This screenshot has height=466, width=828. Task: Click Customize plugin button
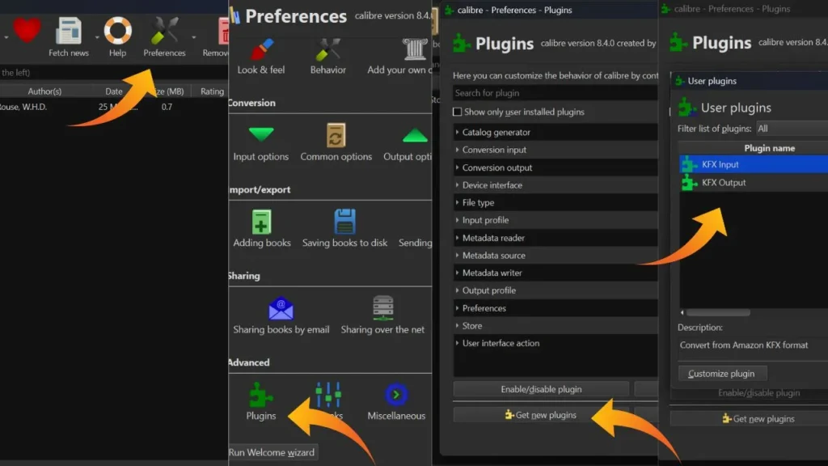click(722, 374)
